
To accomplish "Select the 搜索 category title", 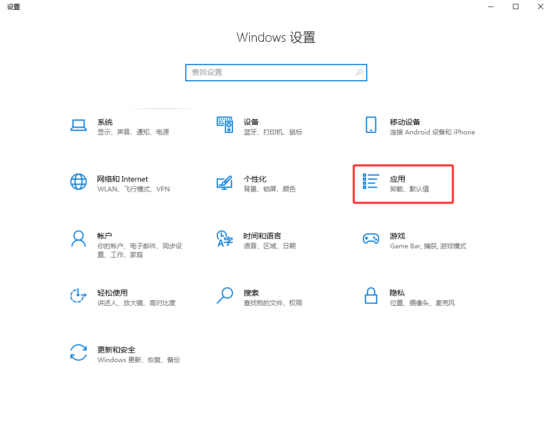I will (251, 293).
